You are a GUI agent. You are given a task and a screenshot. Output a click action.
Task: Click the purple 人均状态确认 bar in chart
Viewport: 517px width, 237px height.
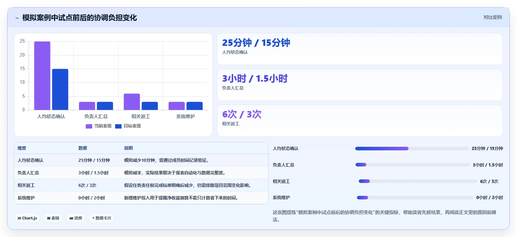(x=42, y=76)
